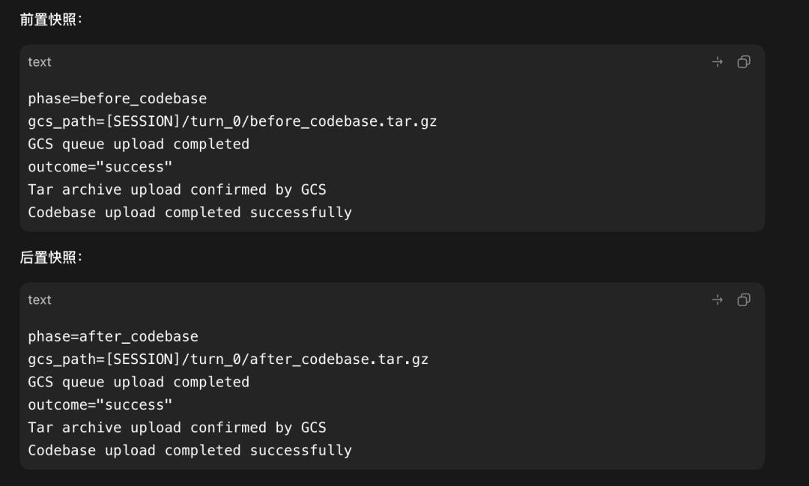Click outcome="success" in the first block
The width and height of the screenshot is (809, 486).
(100, 167)
